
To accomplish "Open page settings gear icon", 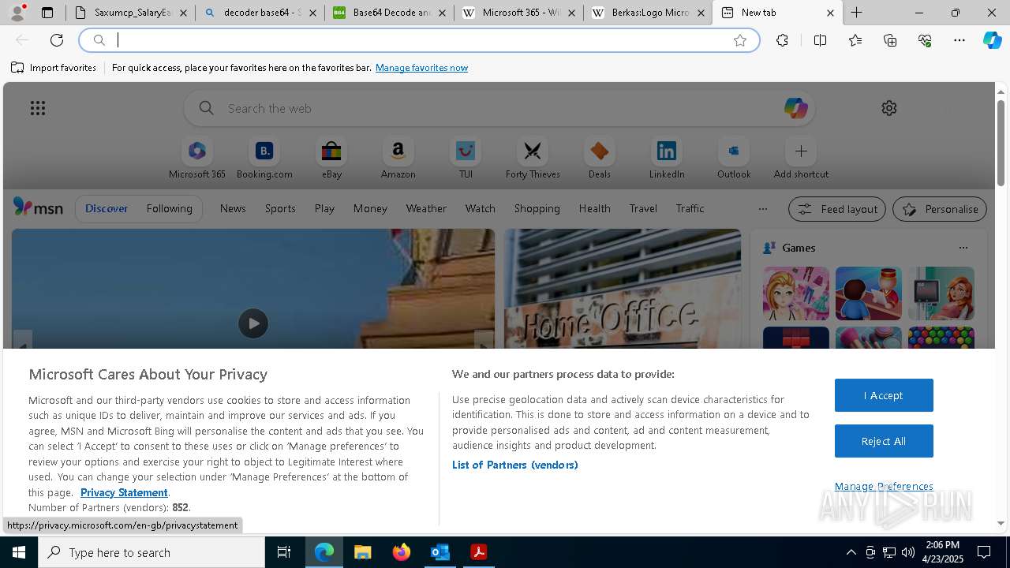I will (889, 108).
